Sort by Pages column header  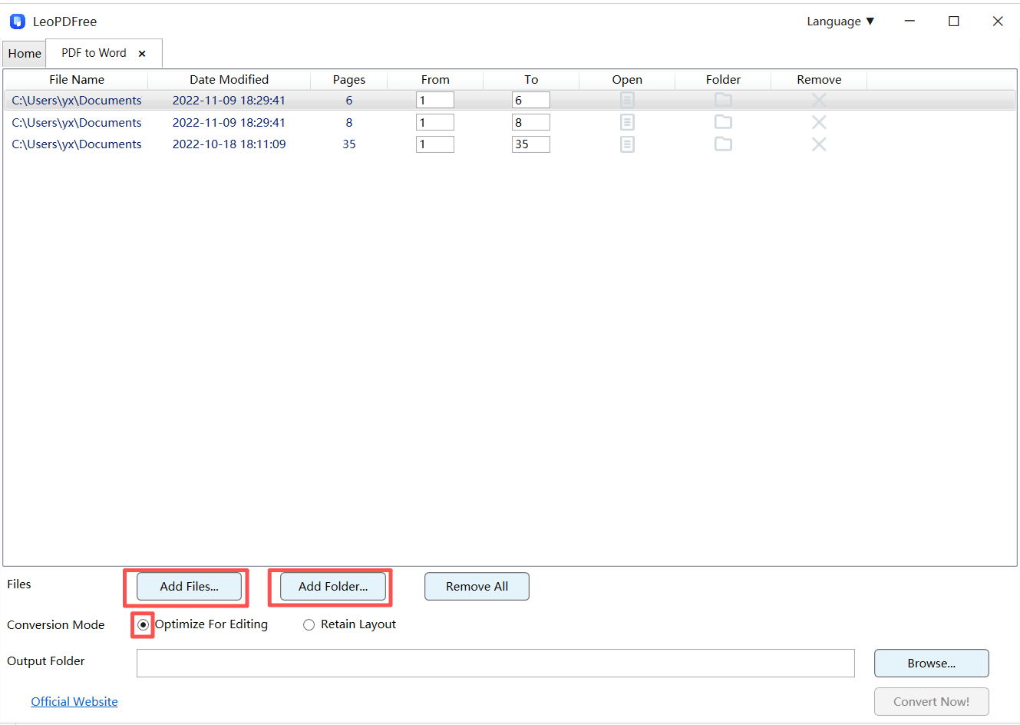coord(348,80)
